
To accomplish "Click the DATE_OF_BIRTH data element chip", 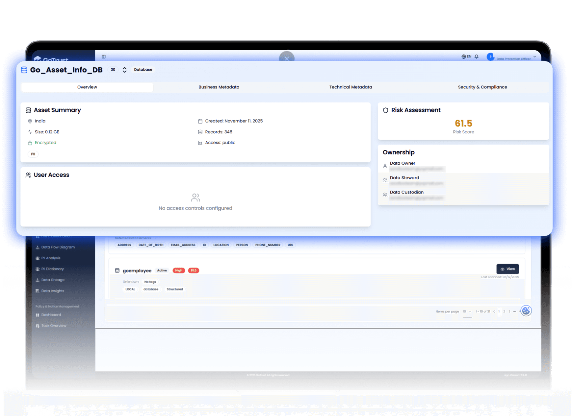I will [151, 245].
